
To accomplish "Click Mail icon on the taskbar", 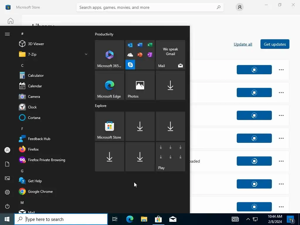I will [173, 219].
